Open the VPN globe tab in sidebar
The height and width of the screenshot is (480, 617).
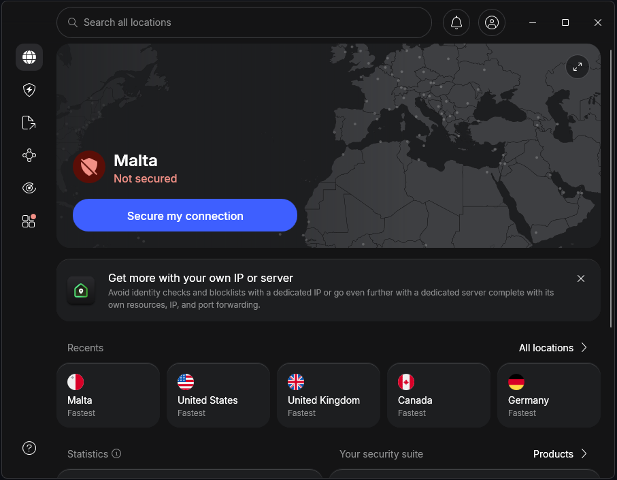click(29, 57)
